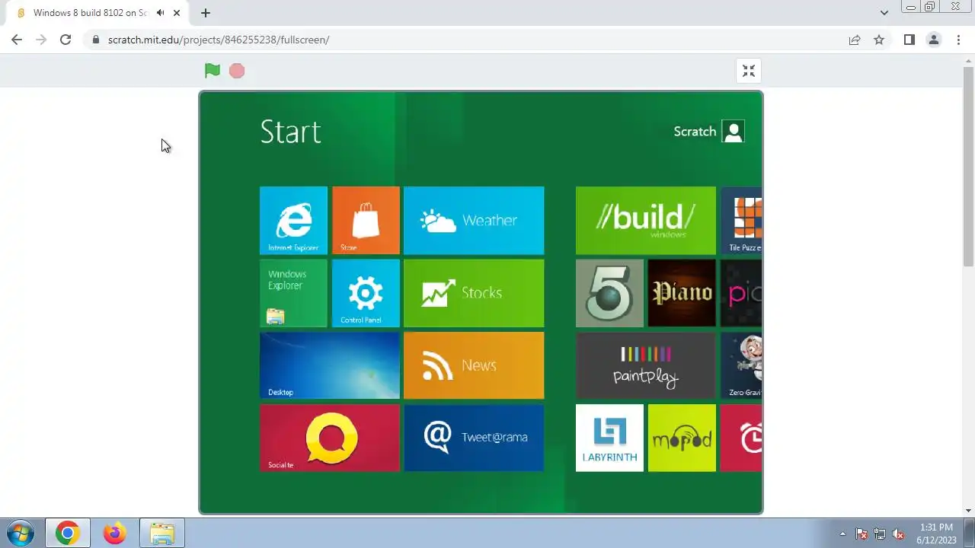Click the scrollbar down arrow
Image resolution: width=975 pixels, height=548 pixels.
(x=968, y=510)
